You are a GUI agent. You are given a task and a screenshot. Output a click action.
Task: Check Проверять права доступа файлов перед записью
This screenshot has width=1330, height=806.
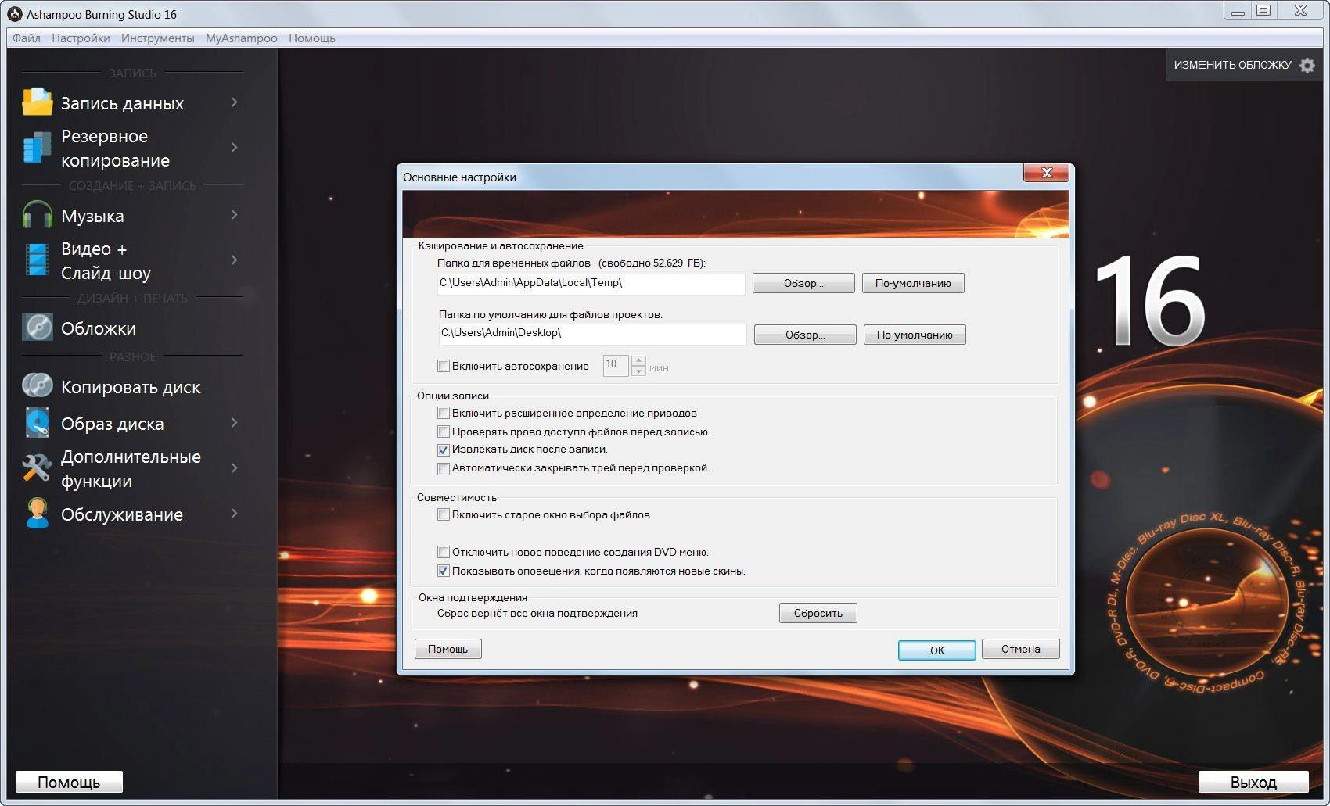tap(444, 432)
